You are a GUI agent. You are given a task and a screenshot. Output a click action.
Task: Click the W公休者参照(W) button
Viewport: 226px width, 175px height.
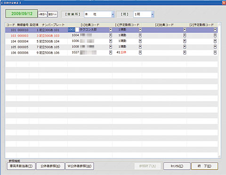(x=80, y=166)
